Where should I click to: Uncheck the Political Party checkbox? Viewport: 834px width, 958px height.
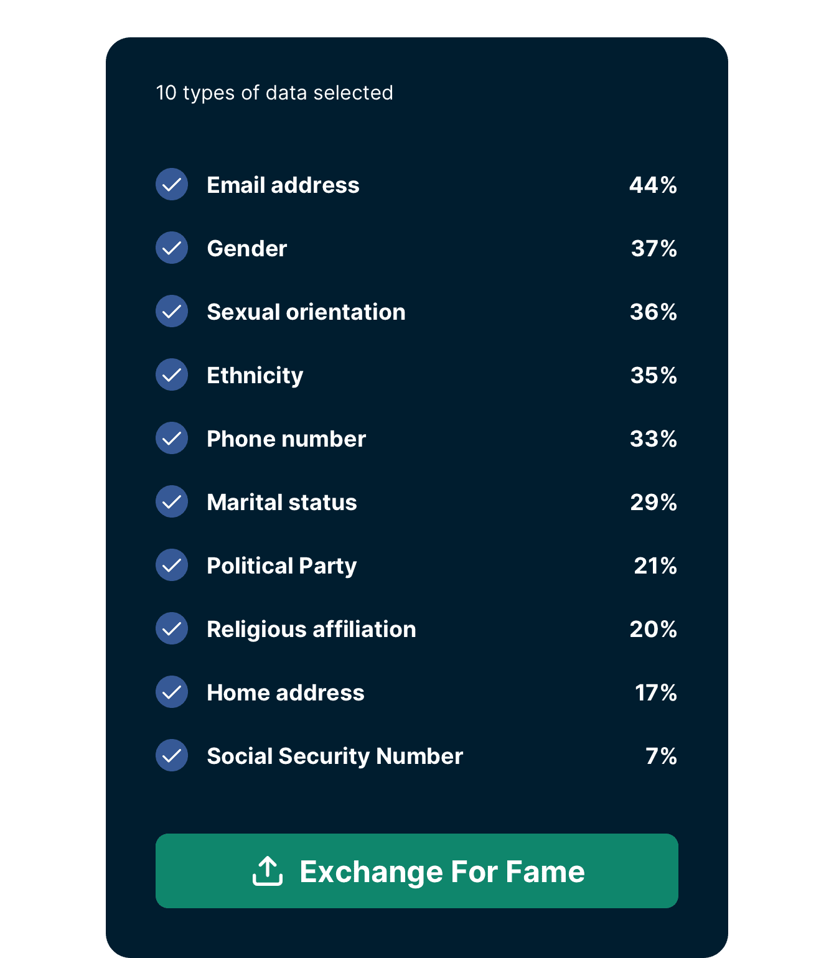pyautogui.click(x=171, y=565)
